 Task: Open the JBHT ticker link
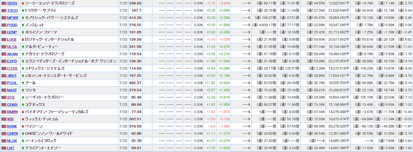click(x=12, y=75)
